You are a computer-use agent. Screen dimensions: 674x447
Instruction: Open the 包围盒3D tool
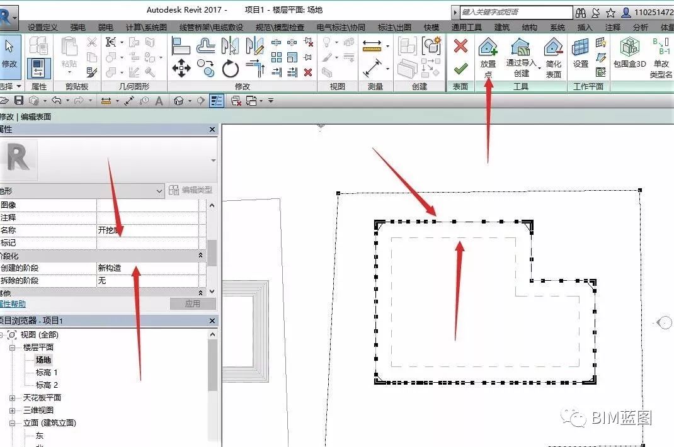point(630,54)
